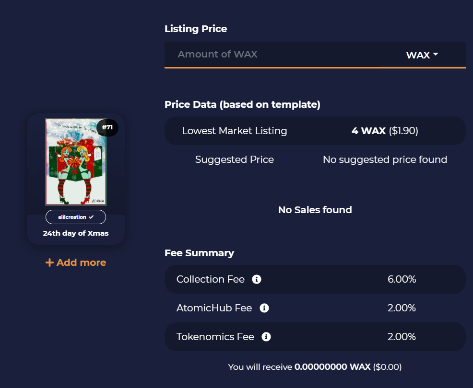
Task: Click the You will receive amount text
Action: (x=315, y=367)
